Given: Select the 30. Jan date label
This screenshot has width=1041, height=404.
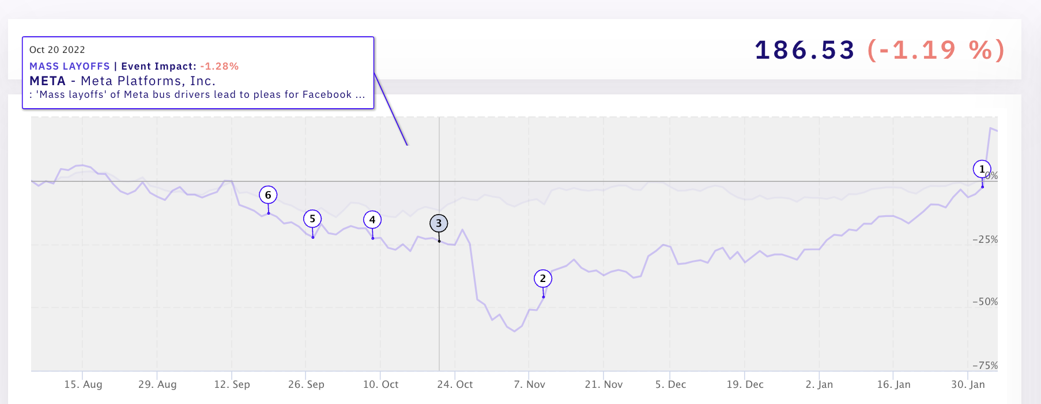Looking at the screenshot, I should point(968,384).
